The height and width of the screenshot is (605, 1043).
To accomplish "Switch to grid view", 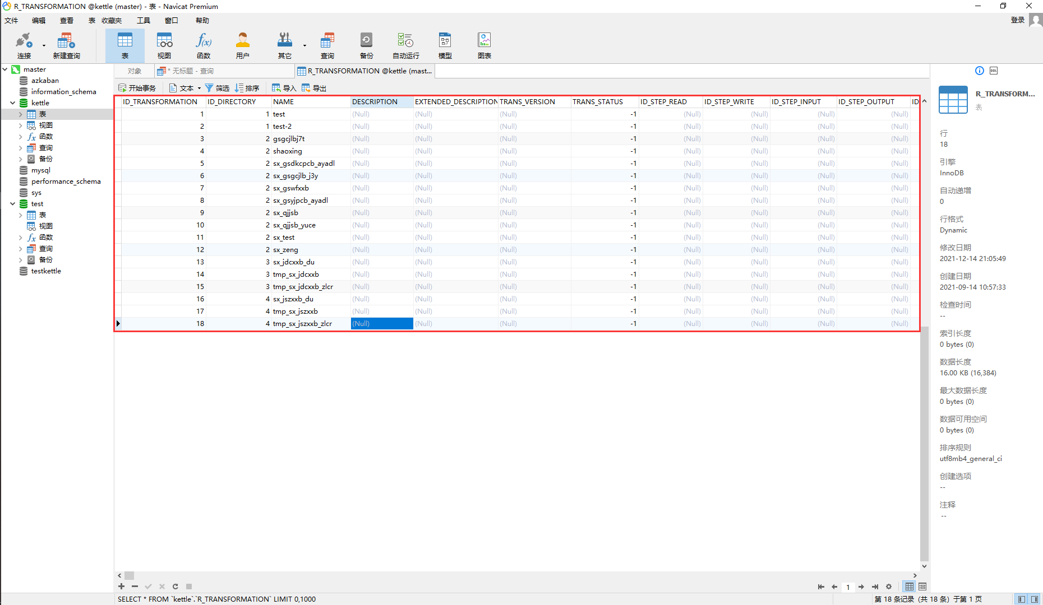I will [x=910, y=587].
